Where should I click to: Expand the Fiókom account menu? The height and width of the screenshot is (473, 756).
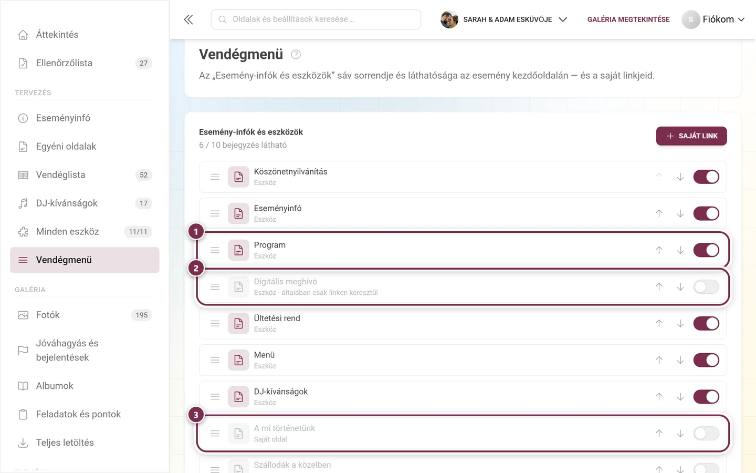pos(713,19)
